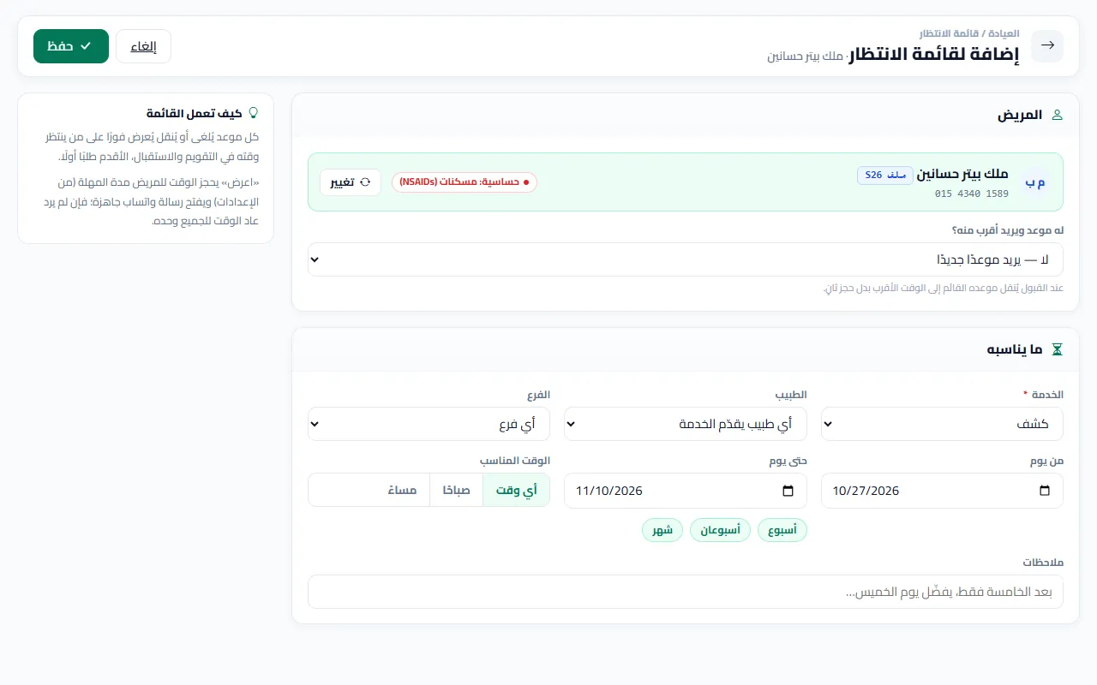
Task: Open calendar picker in من يوم field
Action: pyautogui.click(x=1044, y=491)
